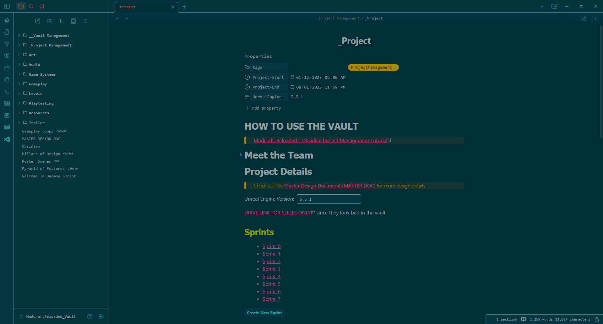The width and height of the screenshot is (603, 324).
Task: Click the Unreal Engine Version input field
Action: coord(329,199)
